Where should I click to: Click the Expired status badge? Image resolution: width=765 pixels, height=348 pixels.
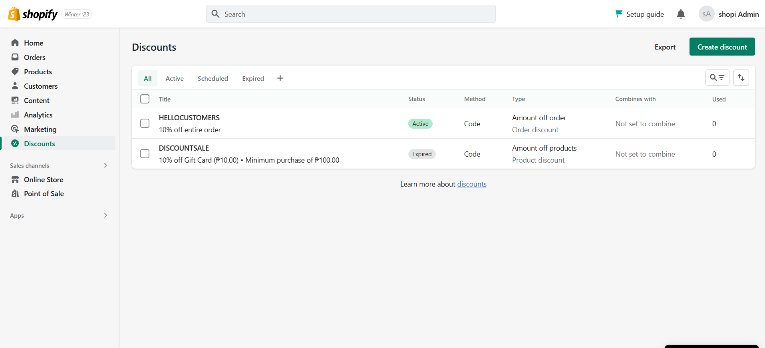pos(422,154)
